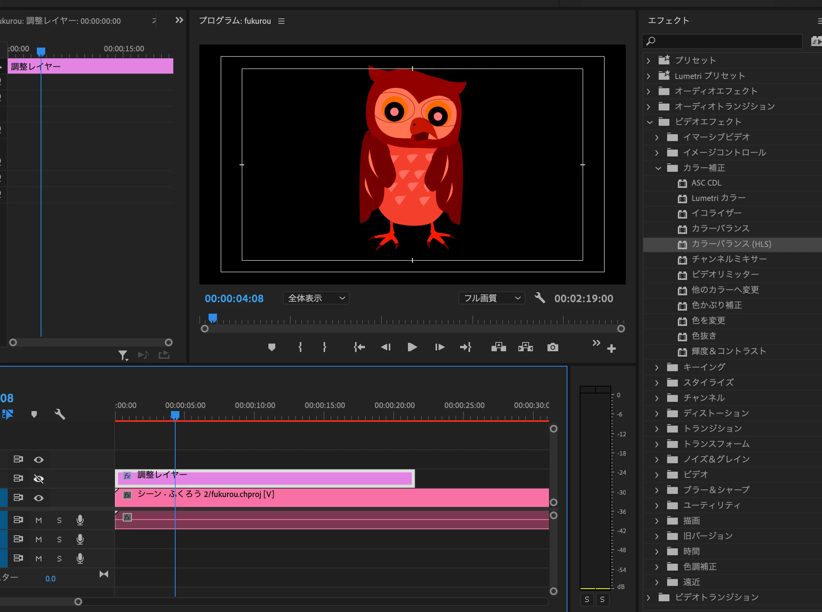The image size is (822, 612).
Task: Open the フル画質 playback resolution dropdown
Action: (x=492, y=298)
